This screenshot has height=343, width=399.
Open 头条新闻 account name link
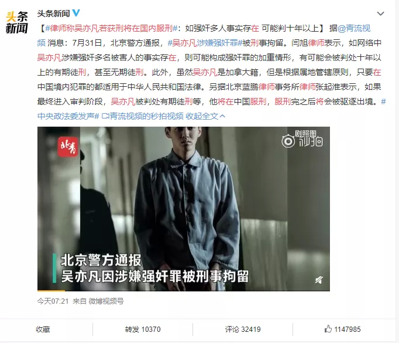click(53, 13)
